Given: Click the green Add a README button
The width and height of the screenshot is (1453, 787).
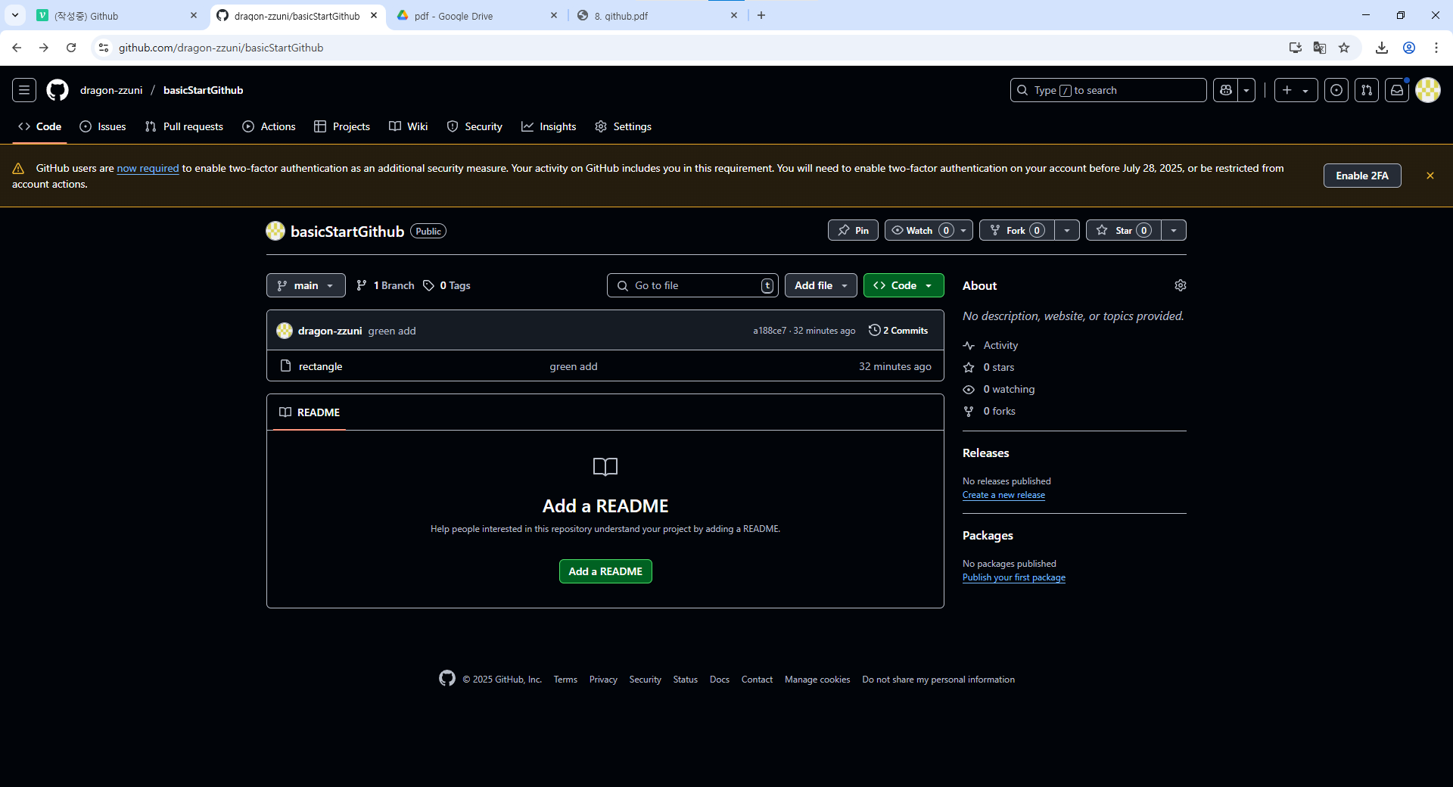Looking at the screenshot, I should click(x=605, y=571).
